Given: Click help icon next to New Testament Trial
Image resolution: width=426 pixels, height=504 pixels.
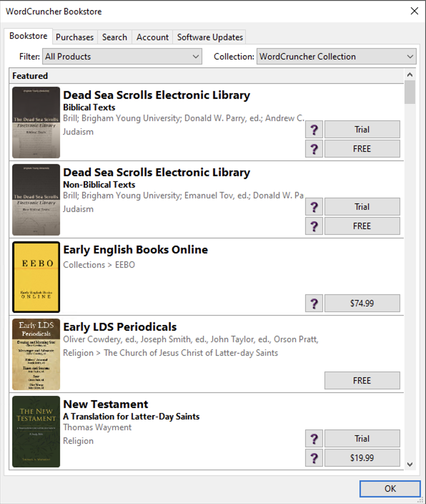Looking at the screenshot, I should click(314, 438).
